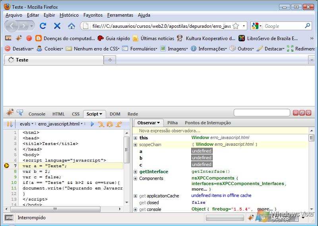This screenshot has height=226, width=318.
Task: Open the Arquivo menu
Action: (x=14, y=15)
